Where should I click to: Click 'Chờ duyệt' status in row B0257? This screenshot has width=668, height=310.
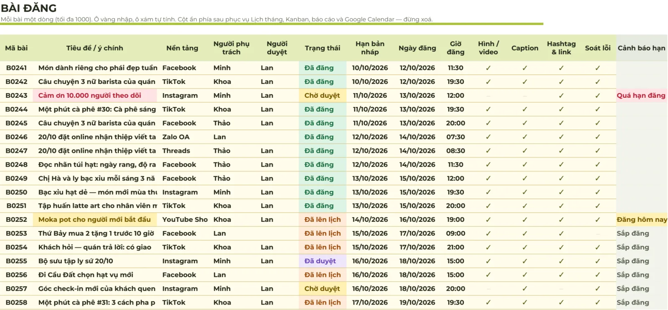[x=322, y=288]
